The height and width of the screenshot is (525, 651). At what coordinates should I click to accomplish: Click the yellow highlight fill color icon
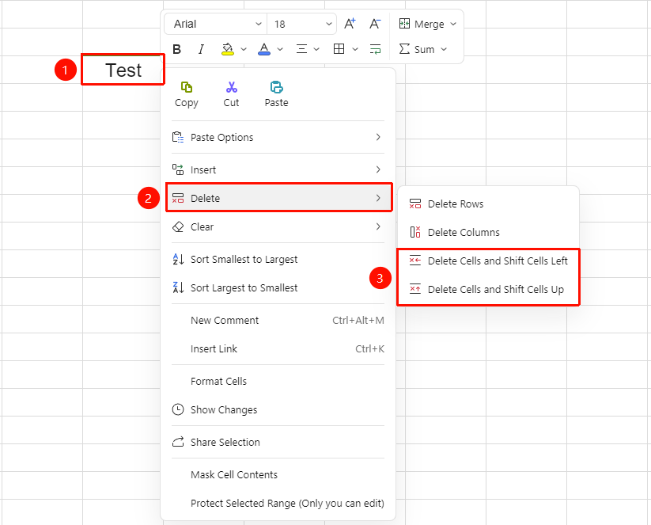click(228, 49)
